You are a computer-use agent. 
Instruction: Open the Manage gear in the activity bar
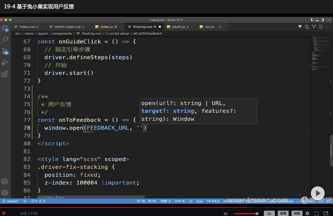tap(5, 193)
